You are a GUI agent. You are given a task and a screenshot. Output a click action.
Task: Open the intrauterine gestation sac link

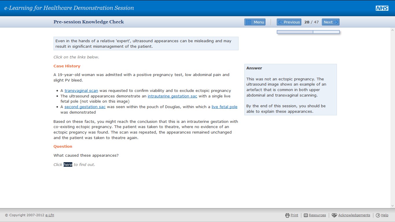click(172, 96)
